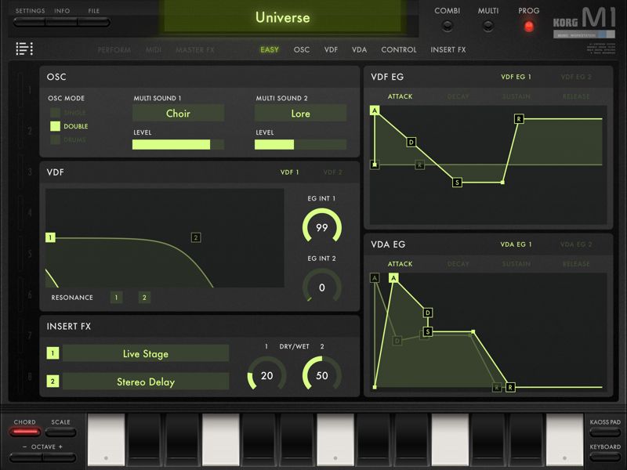Open Stereo Delay effect selector
Image resolution: width=627 pixels, height=470 pixels.
(x=146, y=381)
